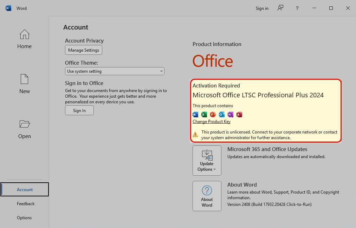Click the Office logo text
Screen dimensions: 356x228
[x=213, y=61]
